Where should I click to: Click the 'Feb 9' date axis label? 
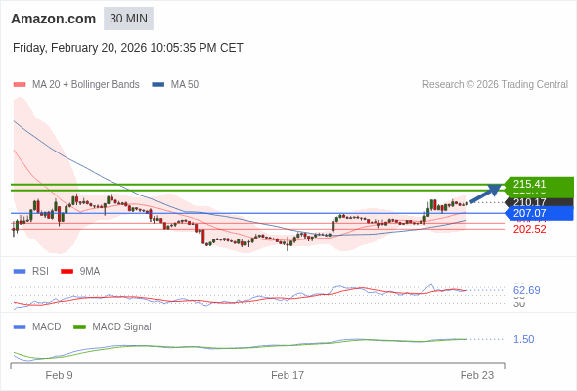click(60, 375)
